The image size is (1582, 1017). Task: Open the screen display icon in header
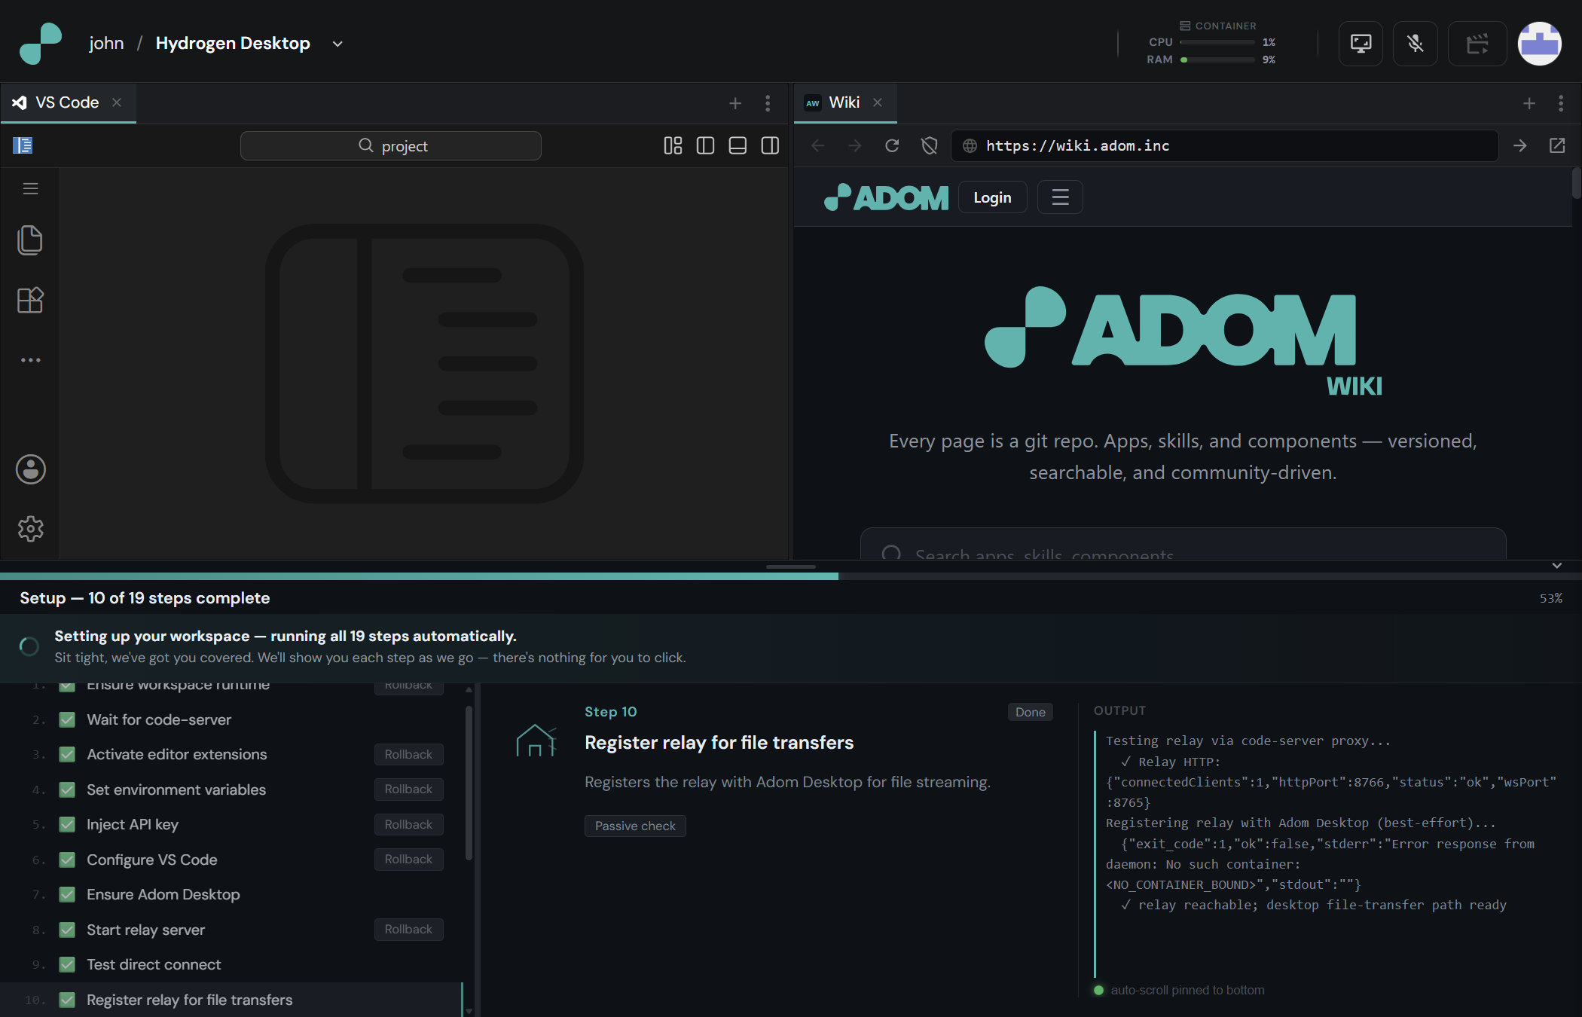(x=1361, y=44)
